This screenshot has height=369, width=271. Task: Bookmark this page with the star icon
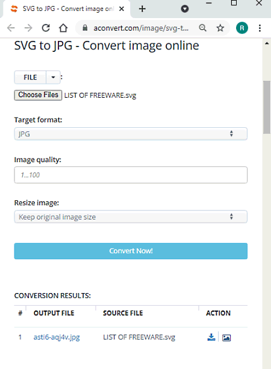[x=220, y=28]
